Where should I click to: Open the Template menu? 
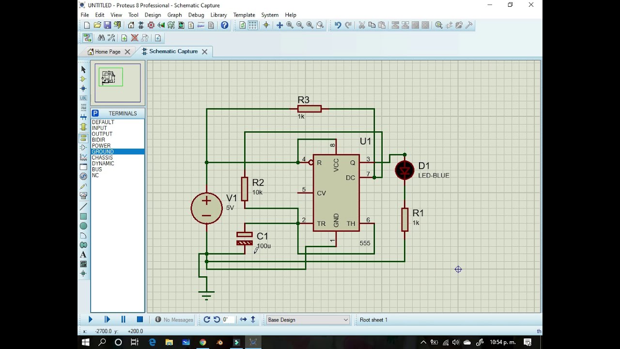point(244,15)
